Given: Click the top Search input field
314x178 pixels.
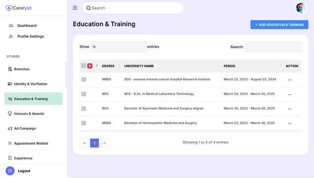Looking at the screenshot, I should click(x=133, y=8).
